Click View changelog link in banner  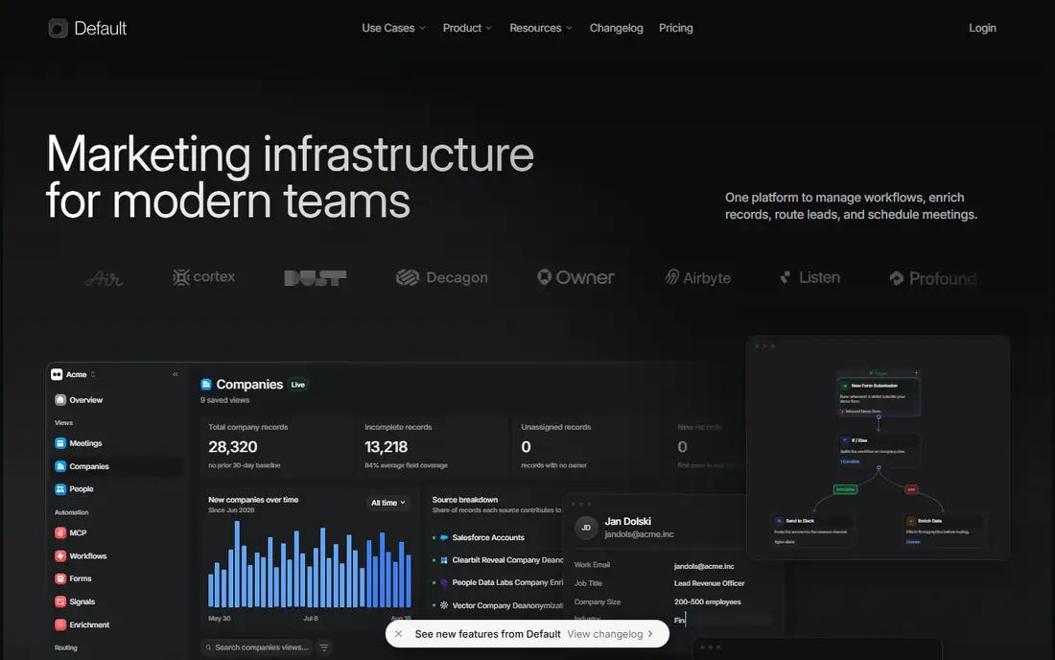tap(610, 634)
